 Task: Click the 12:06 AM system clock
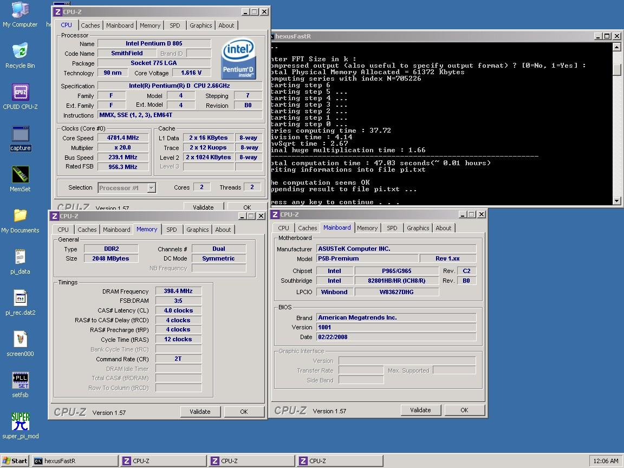pos(605,461)
